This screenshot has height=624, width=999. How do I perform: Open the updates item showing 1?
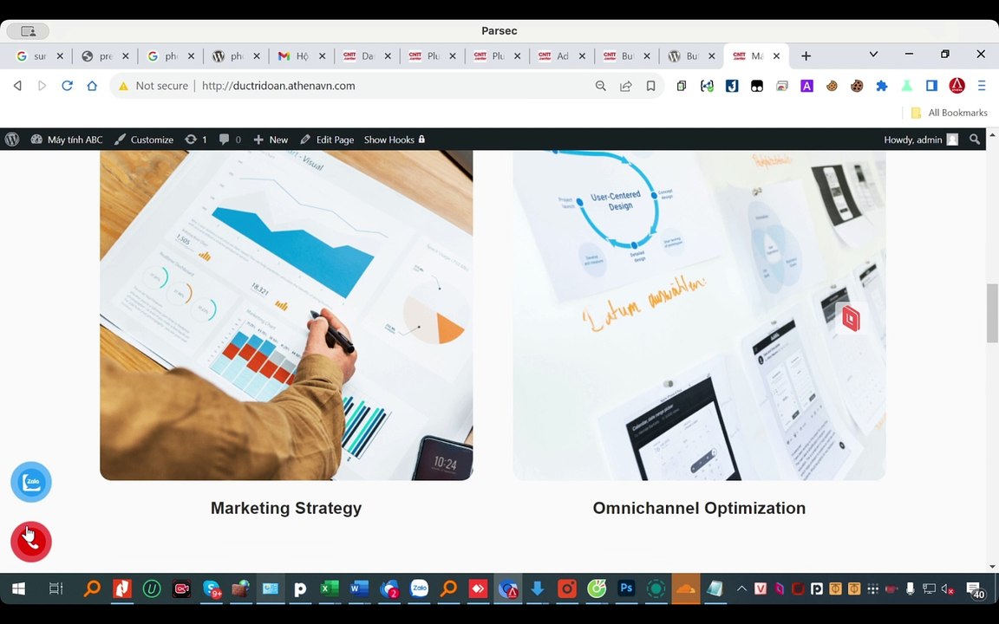[x=196, y=140]
